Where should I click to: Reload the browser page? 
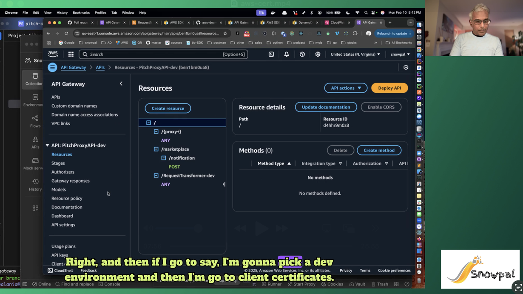[x=66, y=33]
